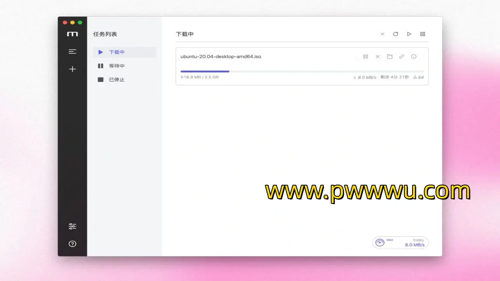
Task: Click the ubuntu ISO download progress bar
Action: (302, 71)
